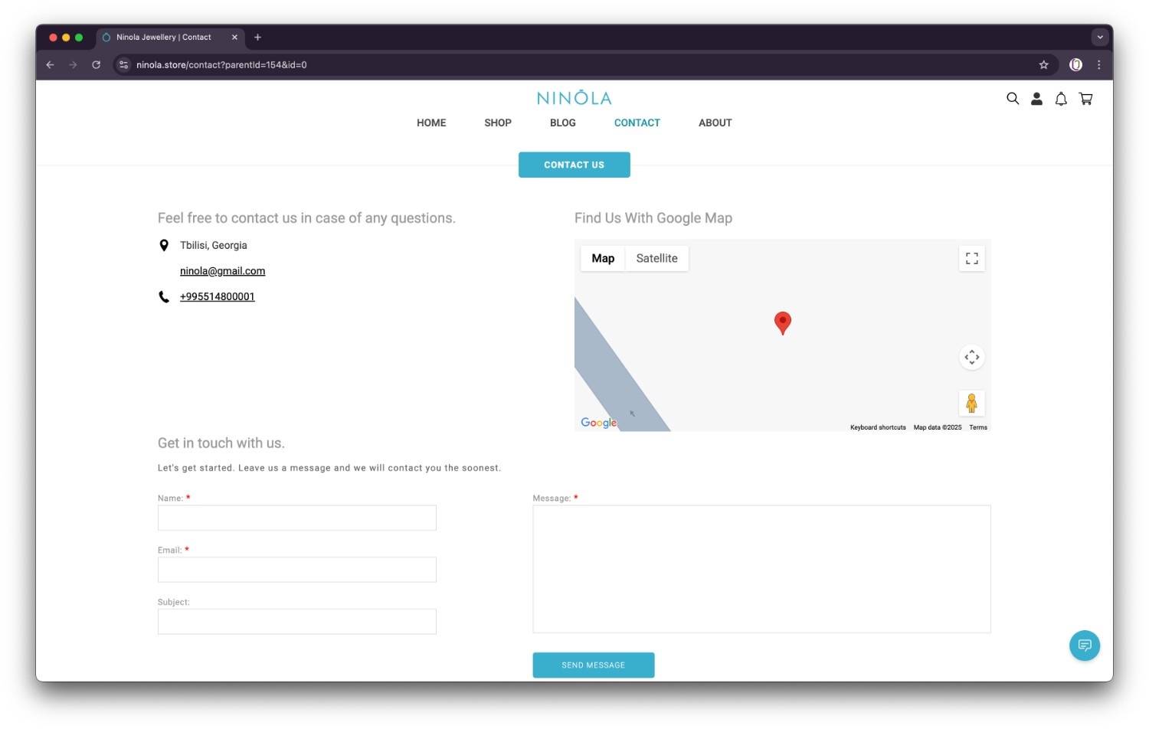Click the red location pin on map
Screen dimensions: 1149x729
click(x=782, y=322)
